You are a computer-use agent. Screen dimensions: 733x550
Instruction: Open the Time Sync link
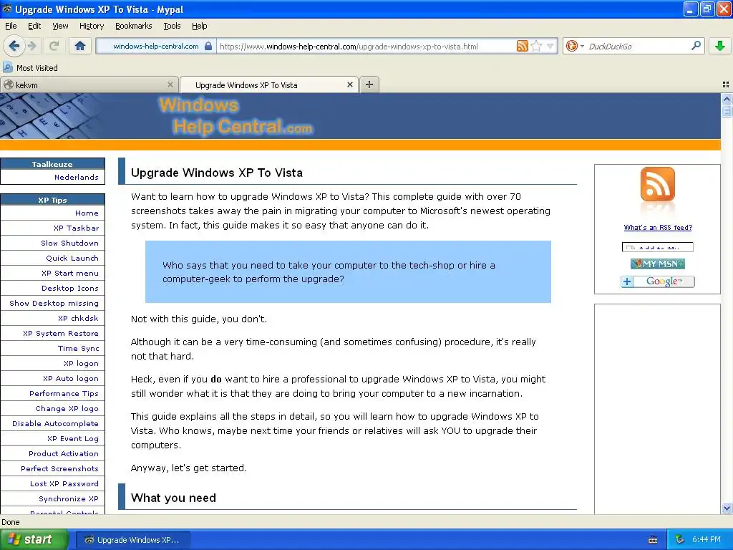[79, 349]
